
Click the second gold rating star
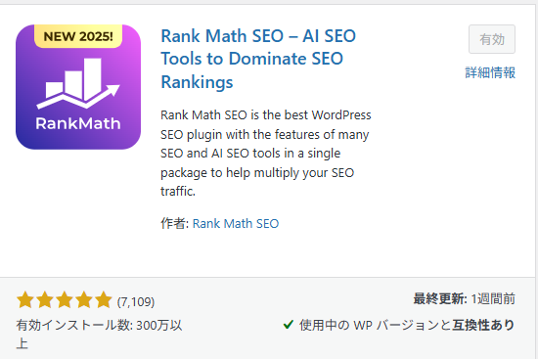(45, 300)
